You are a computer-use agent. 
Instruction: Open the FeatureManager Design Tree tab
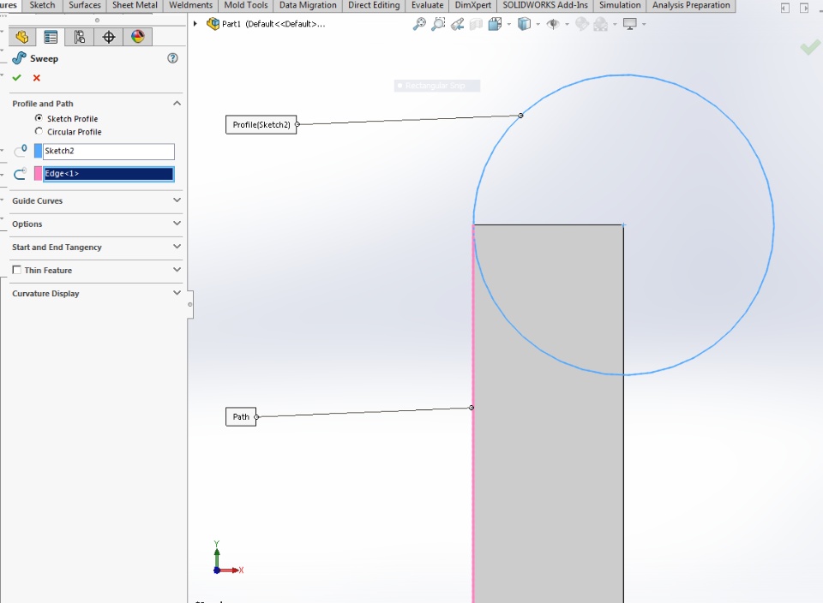(22, 37)
